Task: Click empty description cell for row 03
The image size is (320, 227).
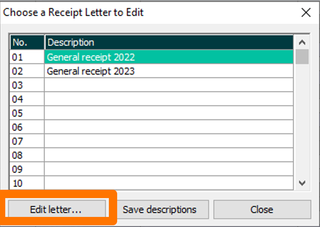Action: coord(169,85)
